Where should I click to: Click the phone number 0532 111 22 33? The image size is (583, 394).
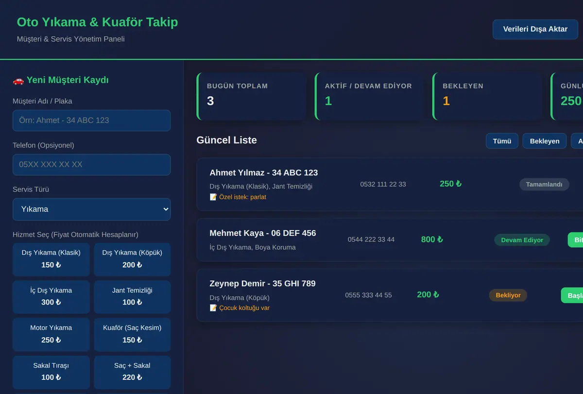pyautogui.click(x=383, y=184)
